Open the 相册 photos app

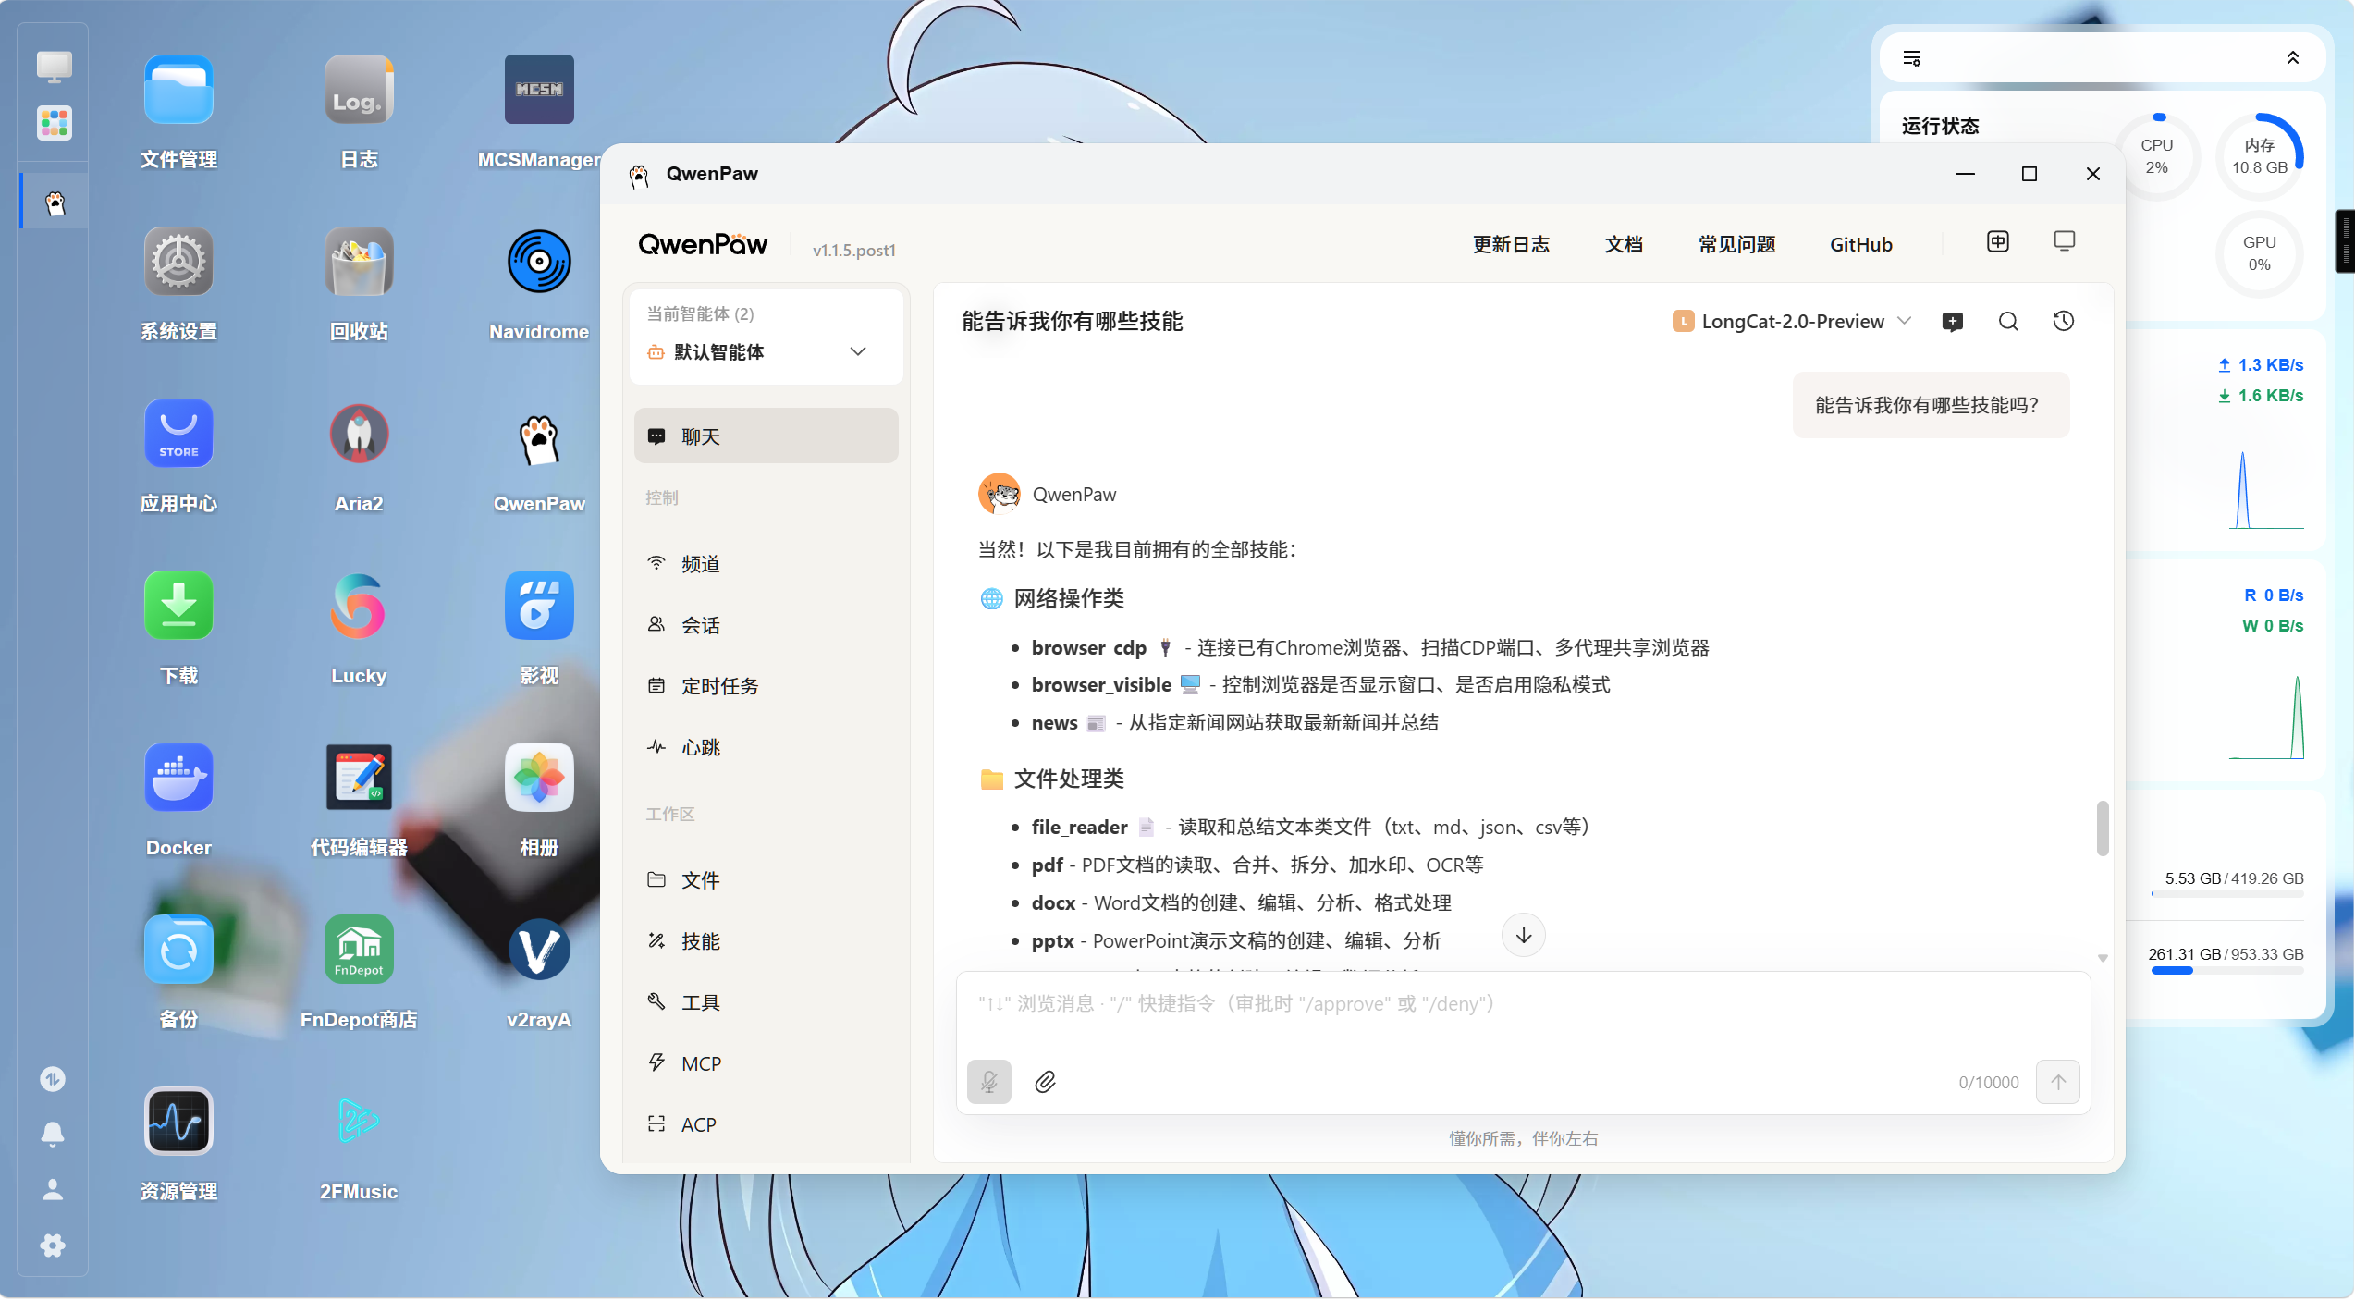[539, 778]
